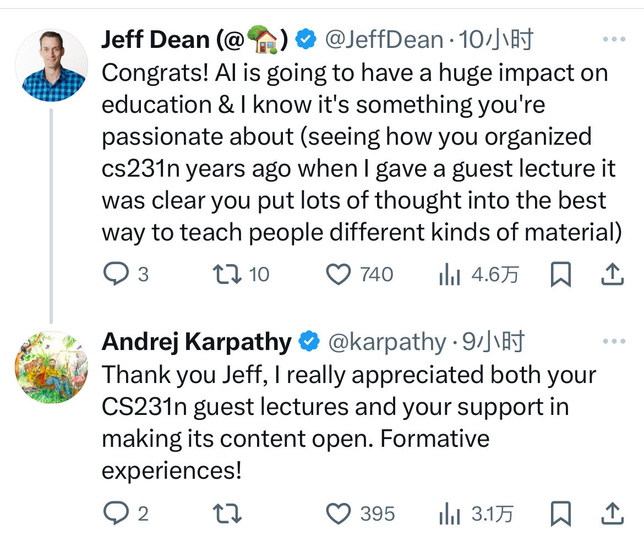The width and height of the screenshot is (644, 547).
Task: Open Jeff Dean's profile picture
Action: point(51,65)
